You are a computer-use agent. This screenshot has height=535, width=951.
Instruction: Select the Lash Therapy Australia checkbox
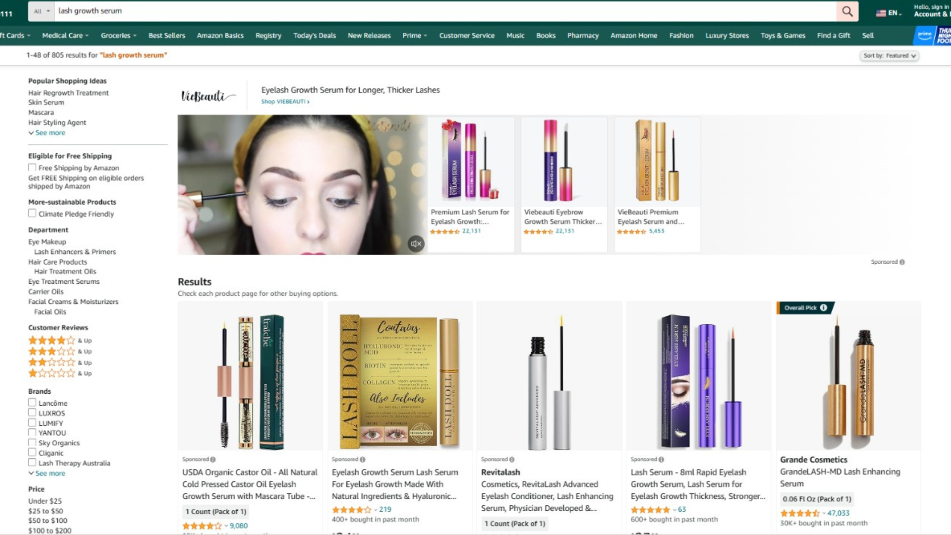click(32, 462)
